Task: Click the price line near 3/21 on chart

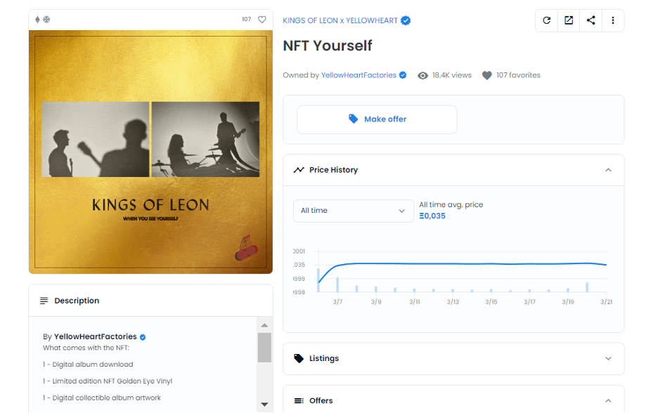Action: tap(606, 265)
